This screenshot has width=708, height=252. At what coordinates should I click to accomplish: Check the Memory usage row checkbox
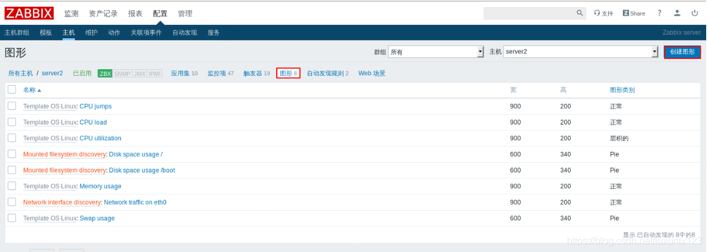coord(12,186)
